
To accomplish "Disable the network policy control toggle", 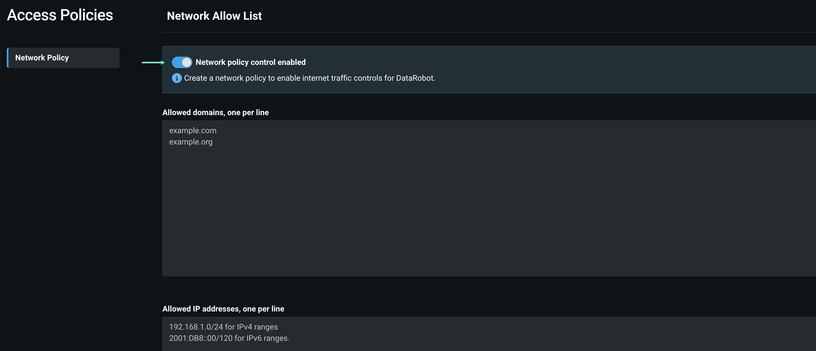I will coord(182,62).
